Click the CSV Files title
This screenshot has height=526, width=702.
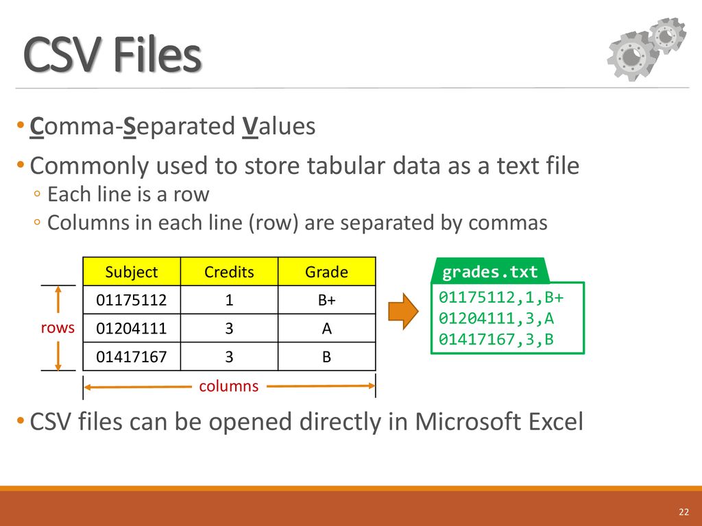point(112,55)
